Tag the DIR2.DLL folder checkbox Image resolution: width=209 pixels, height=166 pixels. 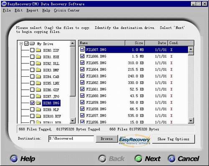[32, 63]
